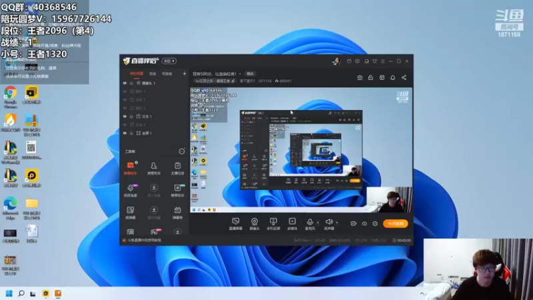This screenshot has height=300, width=533.
Task: Open settings gear next to 关闭直播
Action: tap(375, 223)
